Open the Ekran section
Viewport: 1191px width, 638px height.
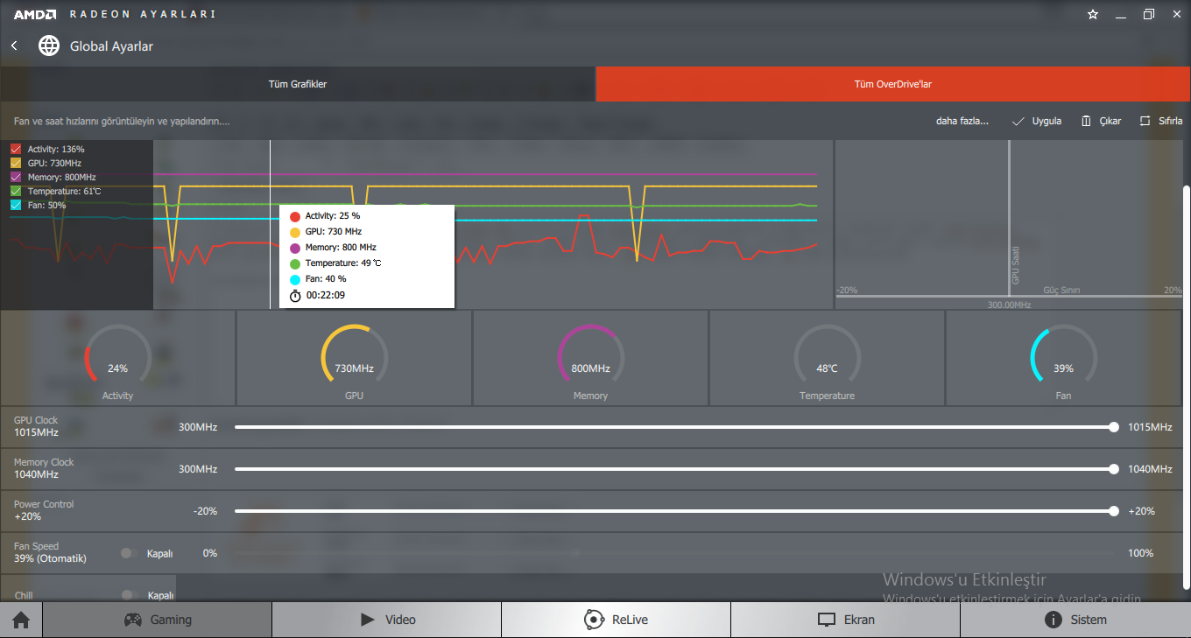click(x=846, y=620)
